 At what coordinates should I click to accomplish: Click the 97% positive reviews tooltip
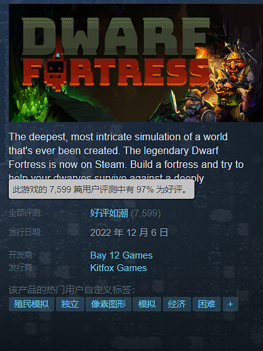(x=101, y=189)
